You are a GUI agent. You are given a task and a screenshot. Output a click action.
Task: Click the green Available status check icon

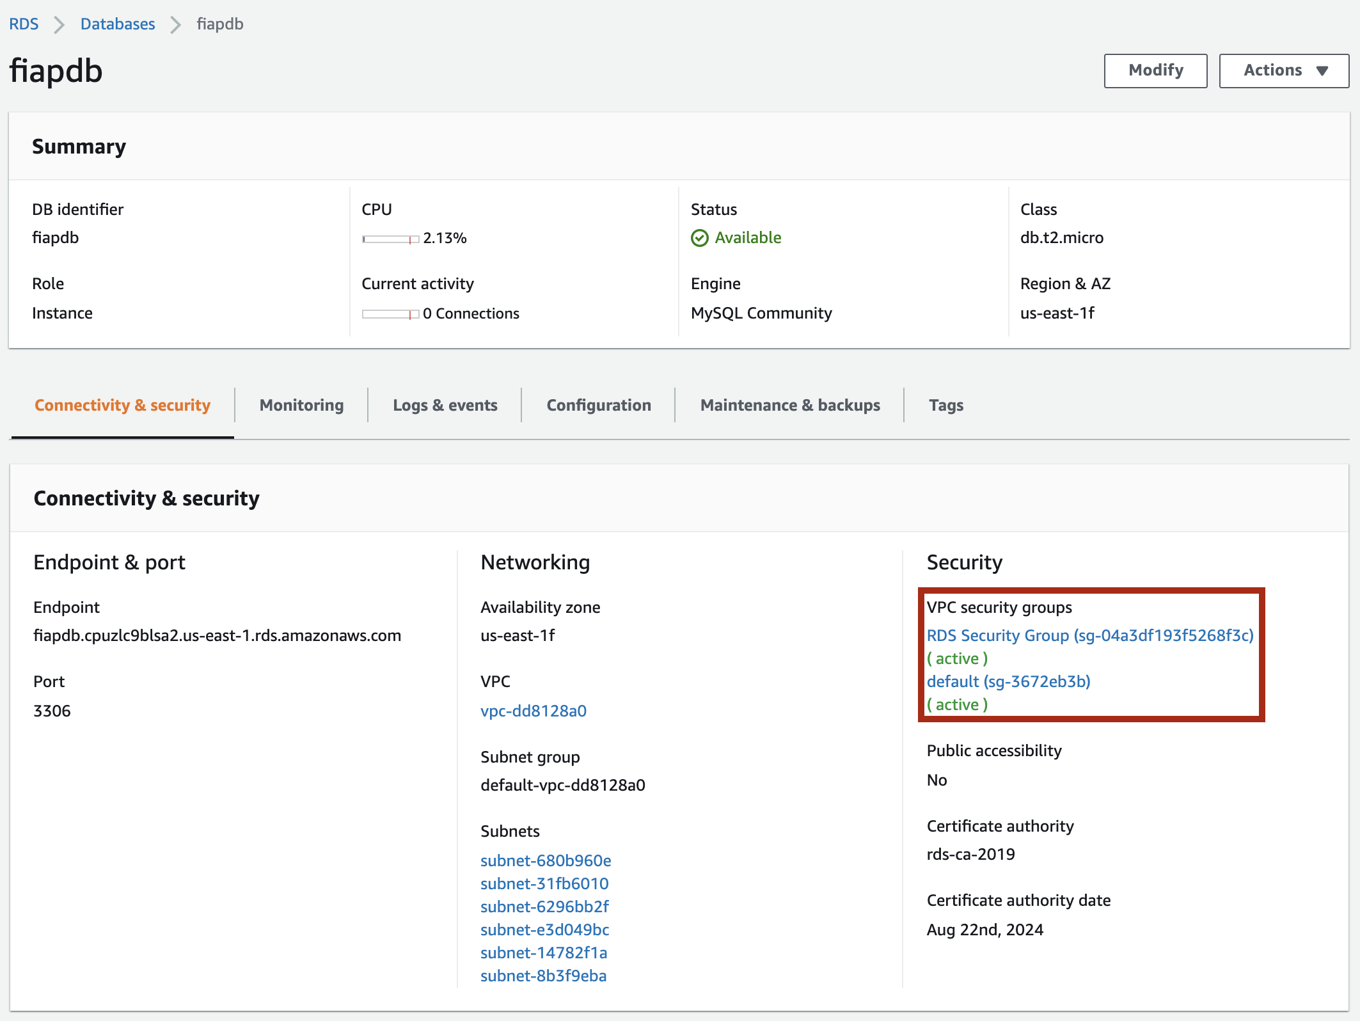point(699,238)
